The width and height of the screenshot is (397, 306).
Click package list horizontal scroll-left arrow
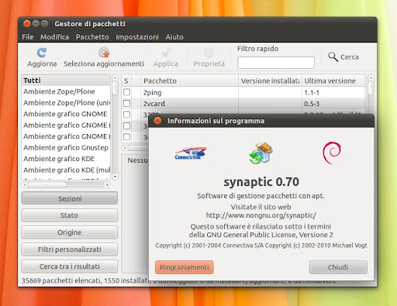125,148
